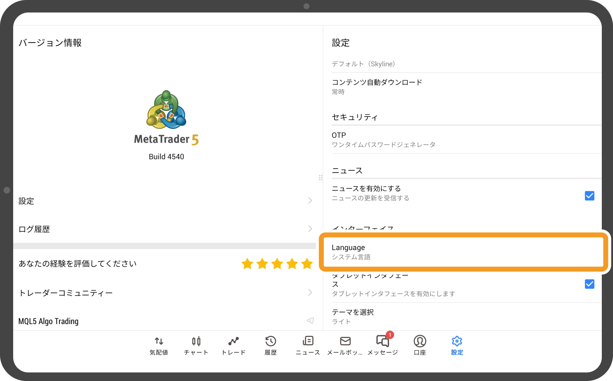Open the 気配値 (Quotes) tab icon
This screenshot has height=381, width=613.
pos(159,345)
